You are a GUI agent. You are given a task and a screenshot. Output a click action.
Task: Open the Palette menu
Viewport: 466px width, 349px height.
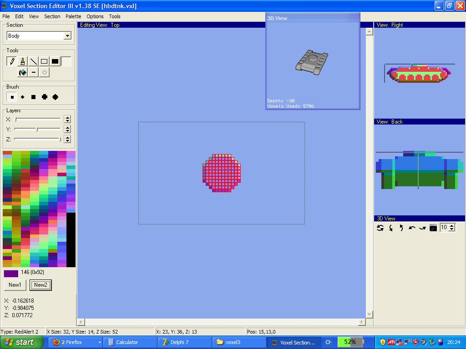(73, 16)
